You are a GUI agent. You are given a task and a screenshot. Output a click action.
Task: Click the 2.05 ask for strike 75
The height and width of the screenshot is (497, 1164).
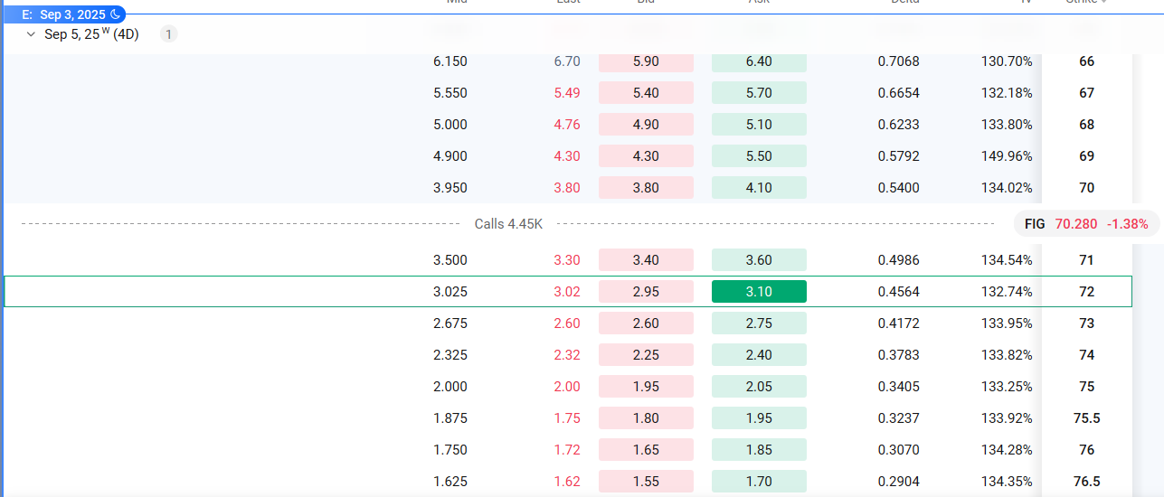(759, 387)
